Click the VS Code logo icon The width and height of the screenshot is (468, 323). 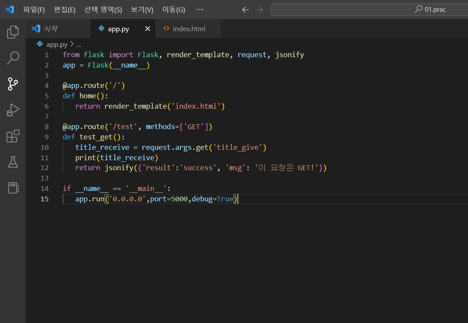tap(10, 10)
